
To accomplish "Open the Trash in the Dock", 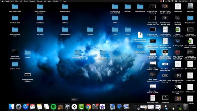I will 185,107.
